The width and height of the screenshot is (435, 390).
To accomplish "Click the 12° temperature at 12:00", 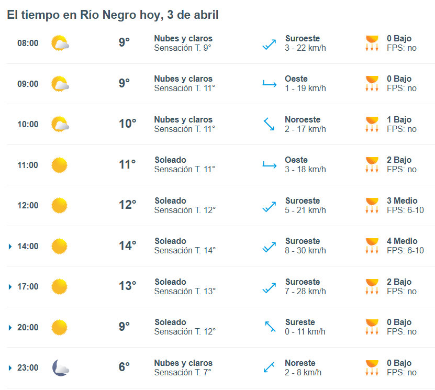I will (x=127, y=205).
